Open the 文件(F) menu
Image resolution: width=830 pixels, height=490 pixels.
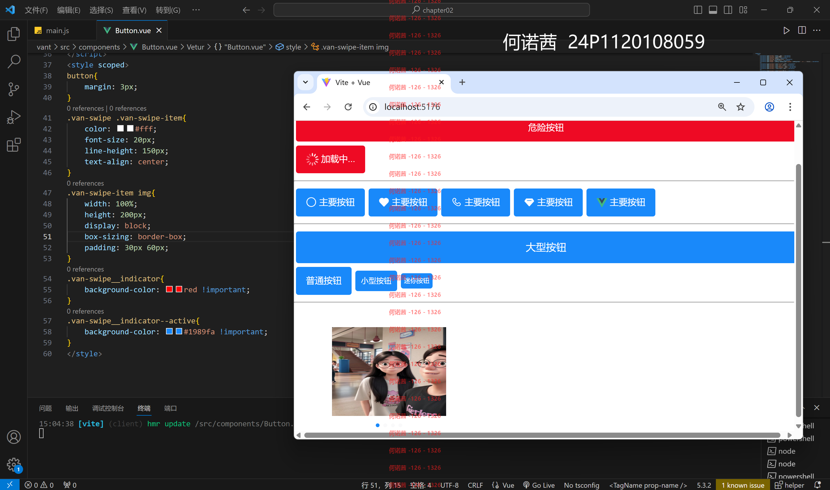tap(36, 10)
